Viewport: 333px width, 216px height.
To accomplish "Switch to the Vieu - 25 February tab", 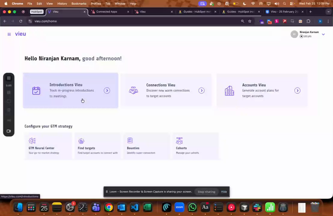I will point(285,12).
